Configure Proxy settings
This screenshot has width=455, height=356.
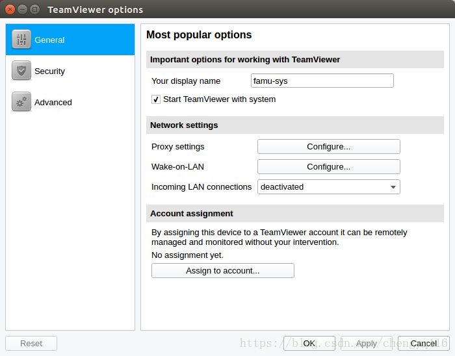pyautogui.click(x=328, y=147)
